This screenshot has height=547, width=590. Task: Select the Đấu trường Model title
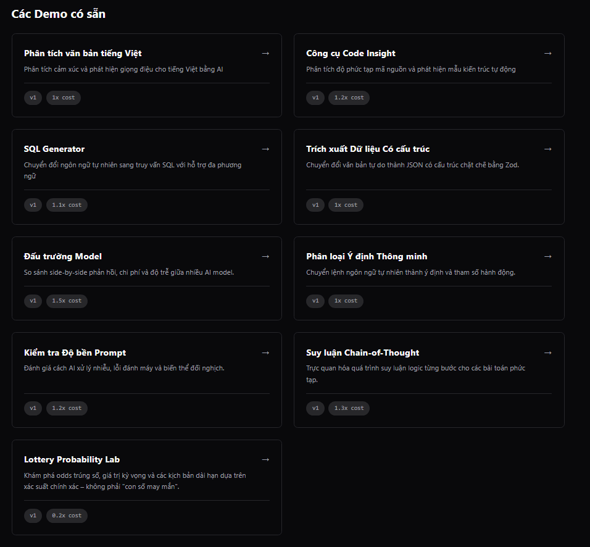coord(63,256)
